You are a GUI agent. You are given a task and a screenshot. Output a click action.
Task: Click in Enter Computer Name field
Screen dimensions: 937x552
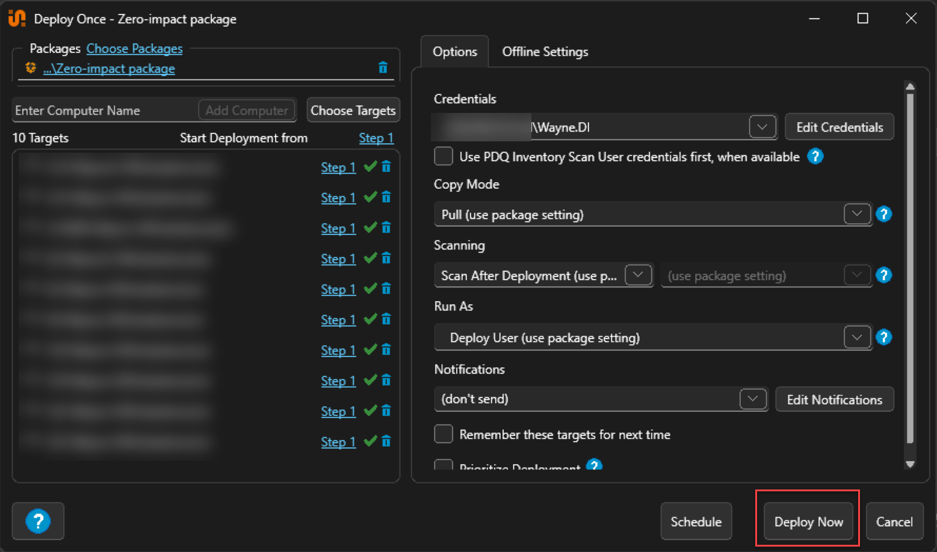tap(105, 110)
